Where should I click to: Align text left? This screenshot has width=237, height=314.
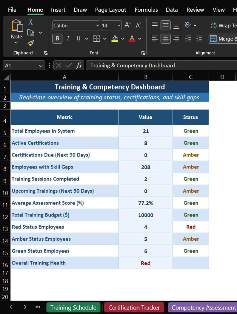155,38
